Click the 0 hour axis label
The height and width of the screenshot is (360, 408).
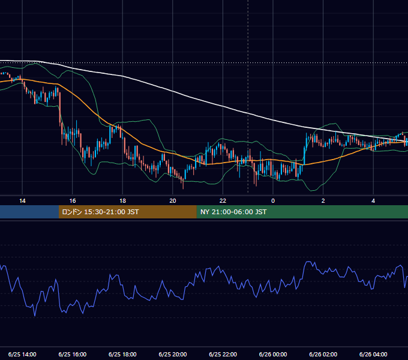point(273,201)
